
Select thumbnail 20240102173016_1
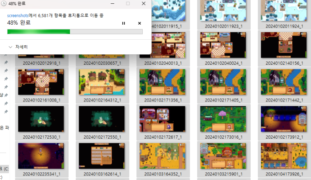(x=223, y=119)
